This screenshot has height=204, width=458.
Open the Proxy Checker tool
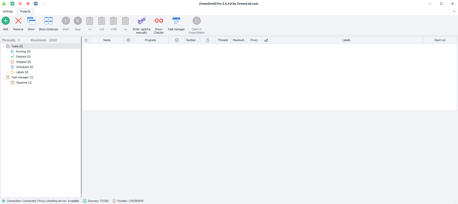click(159, 21)
